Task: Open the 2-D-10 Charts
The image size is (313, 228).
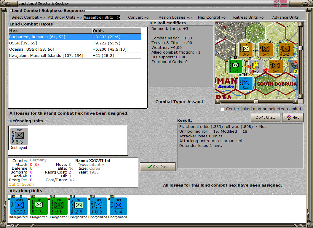Action: point(266,118)
